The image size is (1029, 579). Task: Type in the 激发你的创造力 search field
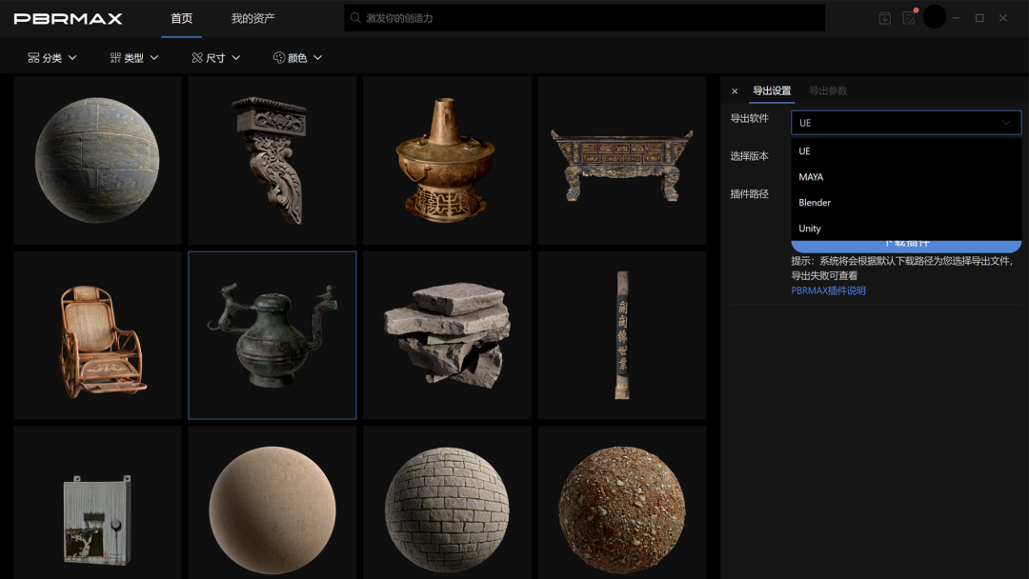[591, 18]
